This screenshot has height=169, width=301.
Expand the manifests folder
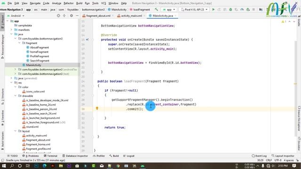(x=11, y=30)
